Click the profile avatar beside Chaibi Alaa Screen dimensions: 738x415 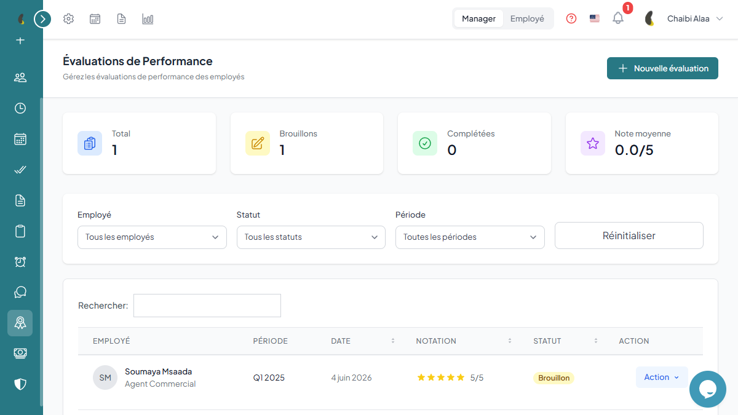[x=649, y=18]
